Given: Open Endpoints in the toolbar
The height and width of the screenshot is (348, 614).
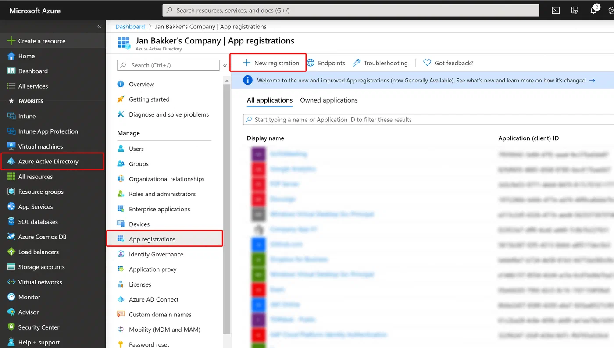Looking at the screenshot, I should point(326,63).
